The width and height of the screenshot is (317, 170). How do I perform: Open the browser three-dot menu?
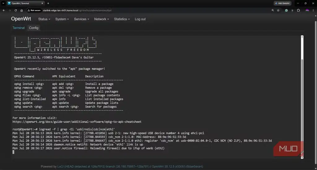313,10
